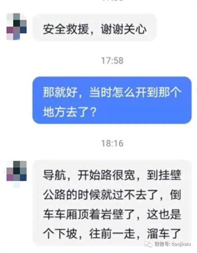Select the 安全救援，谢谢关心 message bubble

point(95,27)
